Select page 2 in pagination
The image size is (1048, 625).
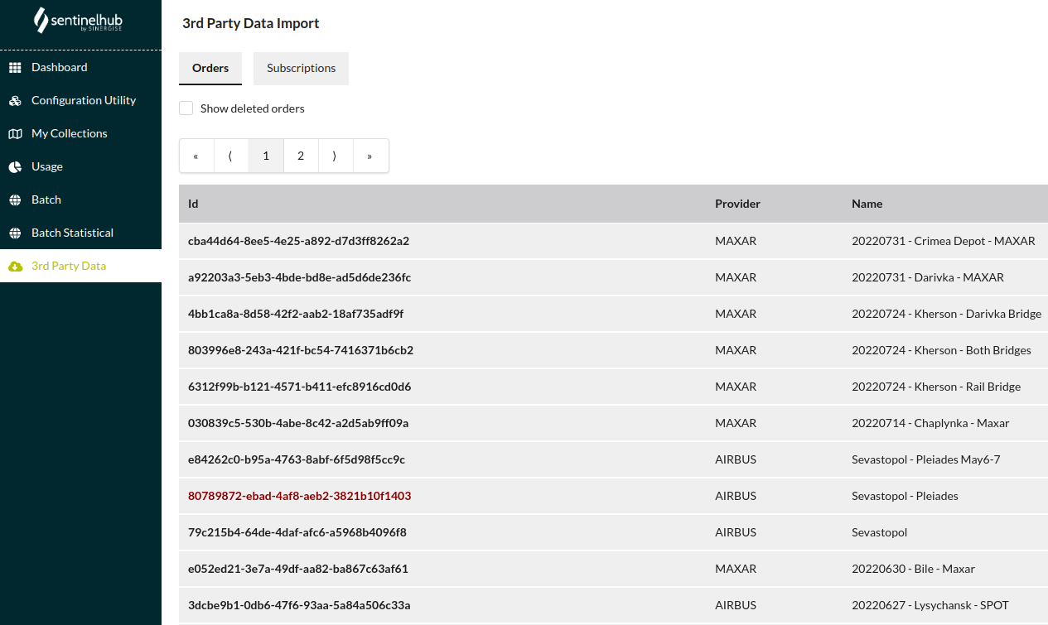(301, 156)
